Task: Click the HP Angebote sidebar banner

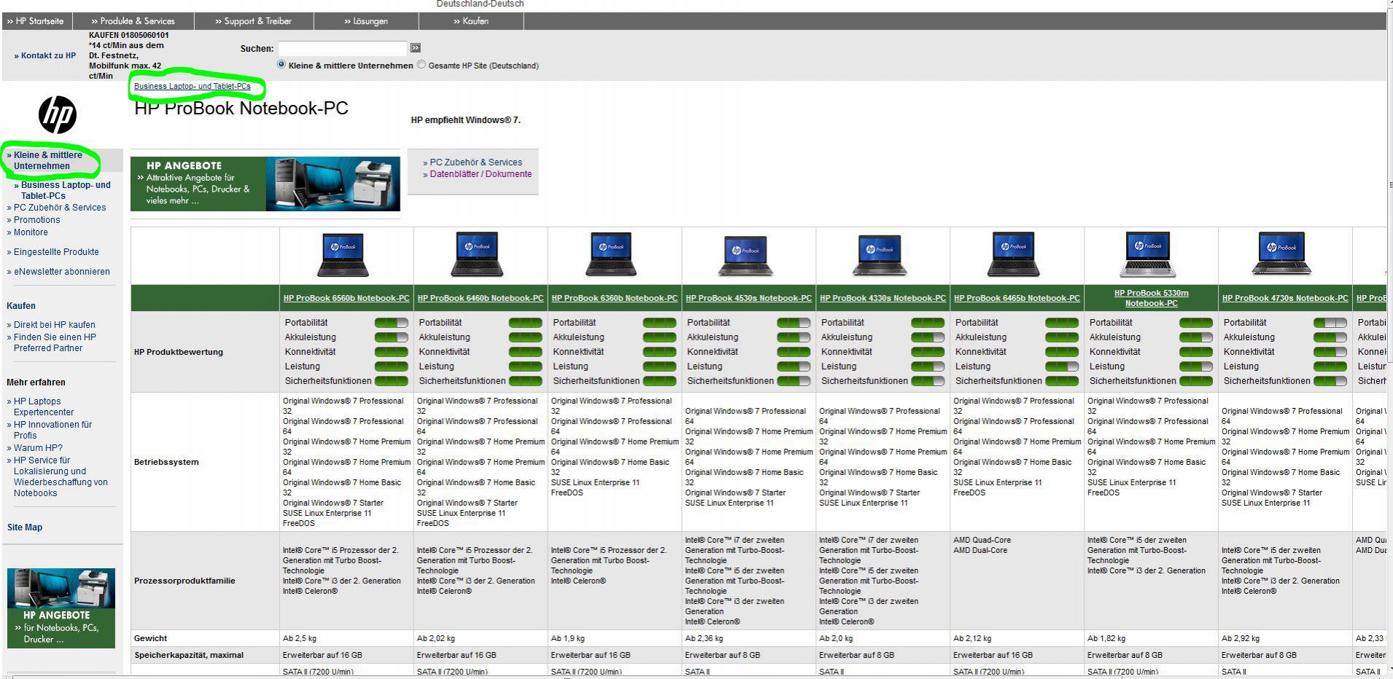Action: click(x=61, y=608)
